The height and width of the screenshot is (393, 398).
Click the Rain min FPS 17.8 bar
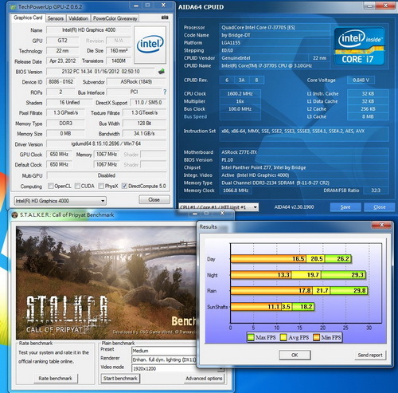click(x=271, y=291)
